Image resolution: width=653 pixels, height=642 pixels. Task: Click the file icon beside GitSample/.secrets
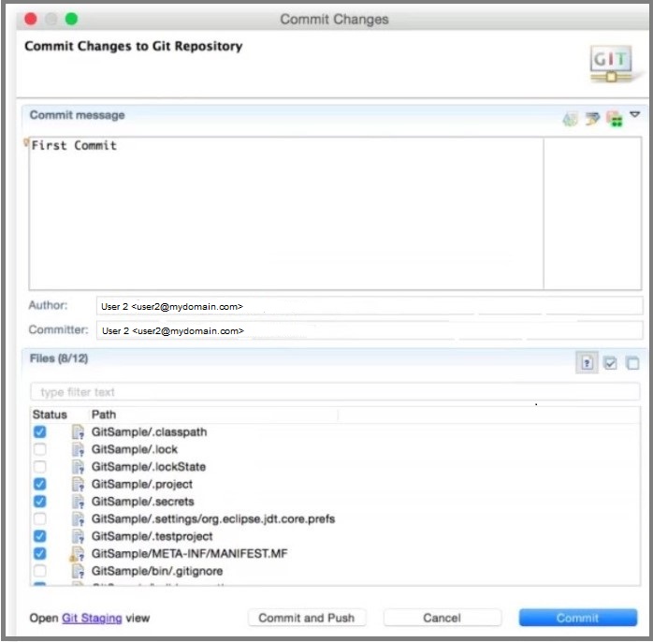pyautogui.click(x=78, y=502)
